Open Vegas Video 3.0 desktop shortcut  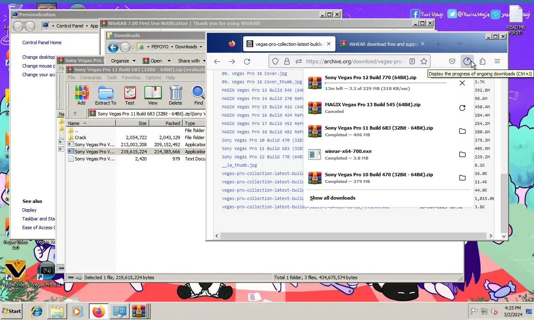pyautogui.click(x=15, y=276)
